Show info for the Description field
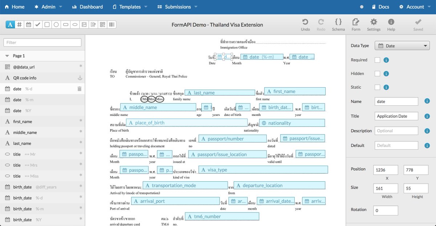 tap(427, 131)
